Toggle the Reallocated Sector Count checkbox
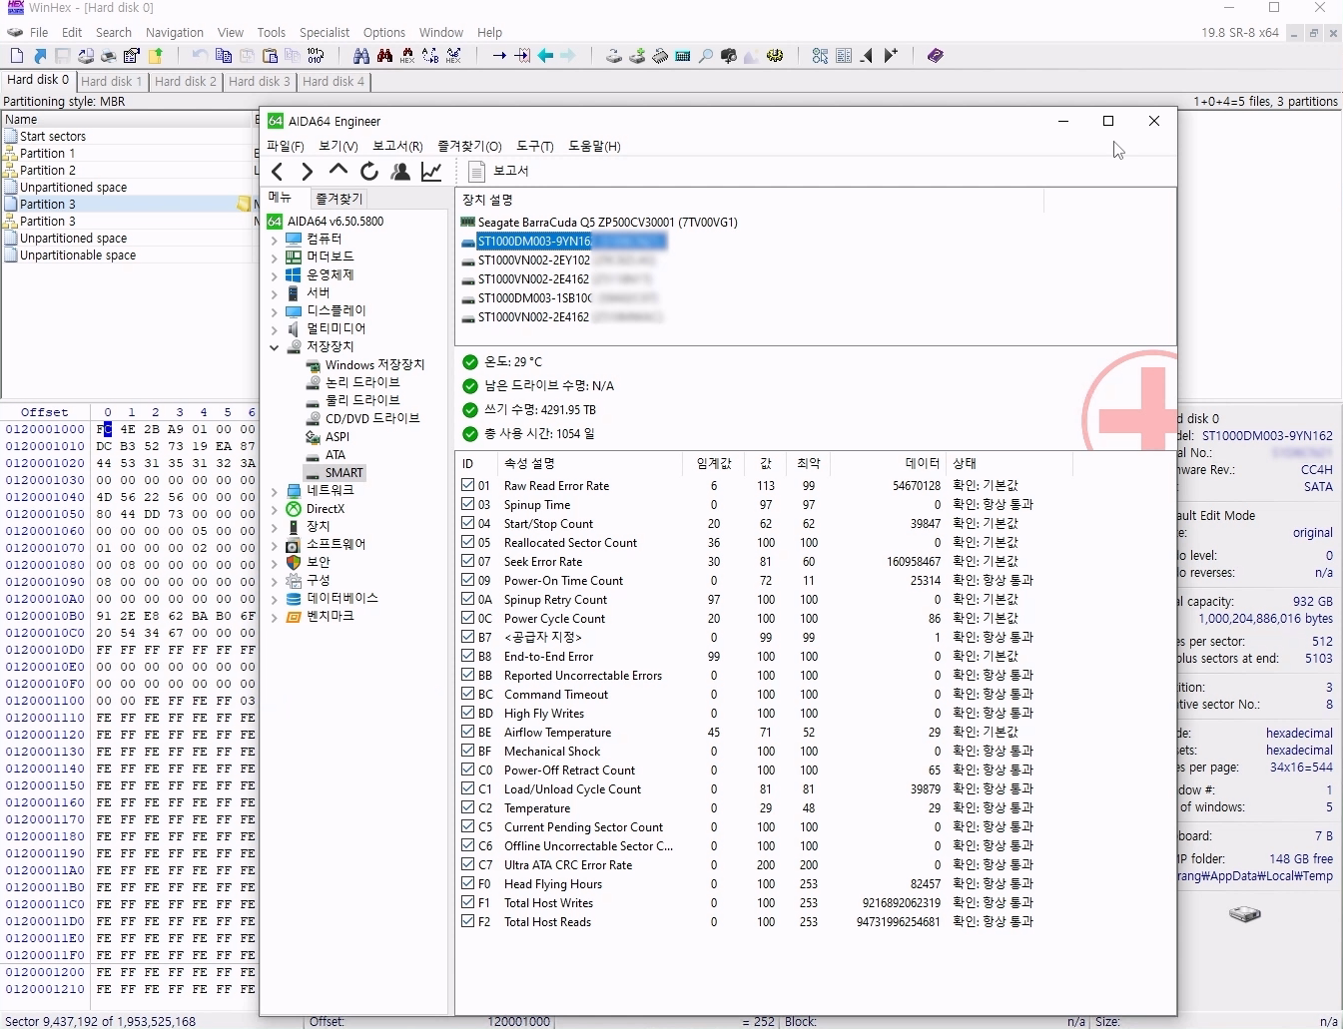Image resolution: width=1343 pixels, height=1029 pixels. click(468, 542)
